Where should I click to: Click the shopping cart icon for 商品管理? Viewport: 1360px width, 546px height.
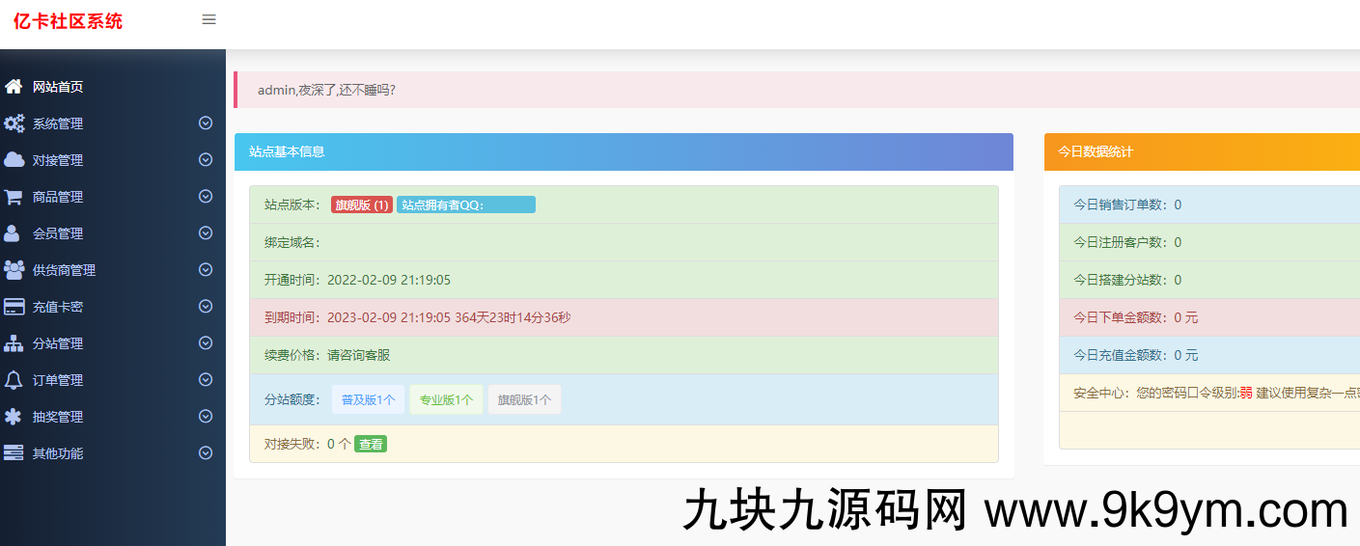point(14,197)
